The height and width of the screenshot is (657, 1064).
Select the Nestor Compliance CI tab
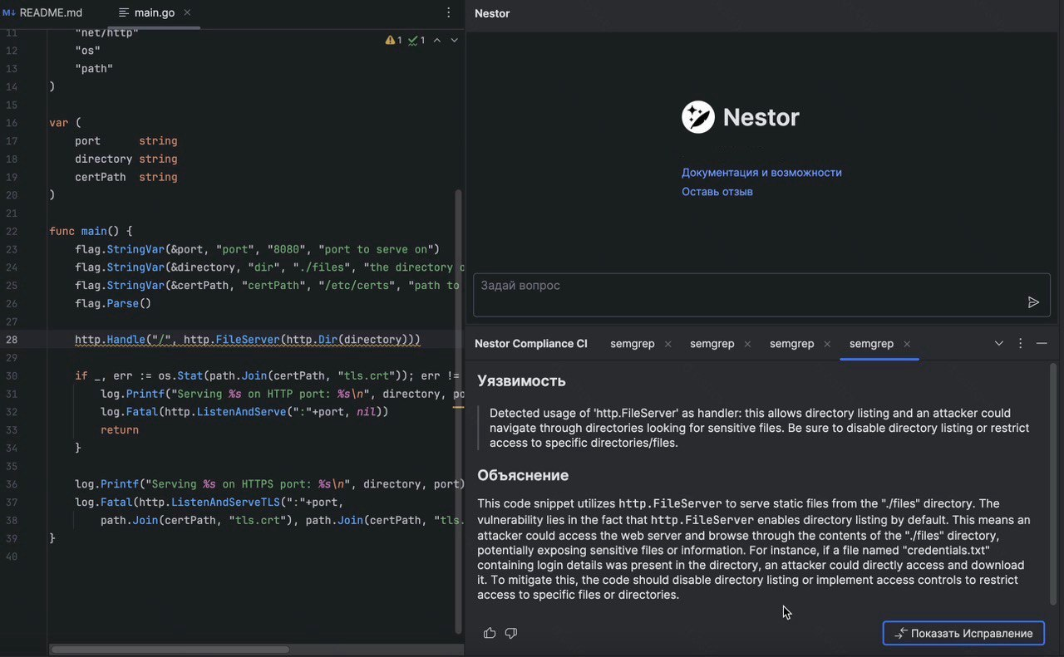tap(530, 344)
